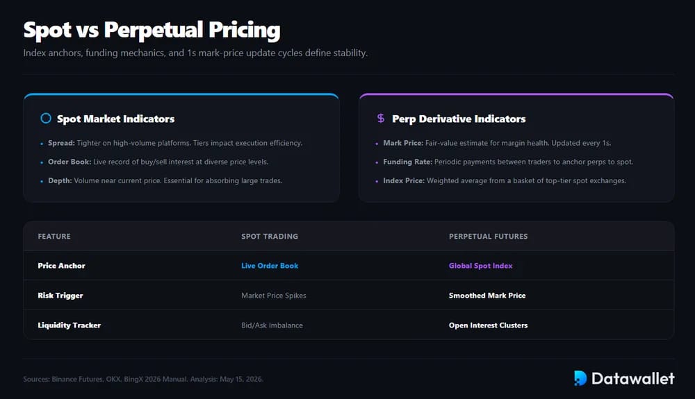Click the Perp Derivative Indicators heading
Viewport: 695px width, 399px height.
point(459,119)
